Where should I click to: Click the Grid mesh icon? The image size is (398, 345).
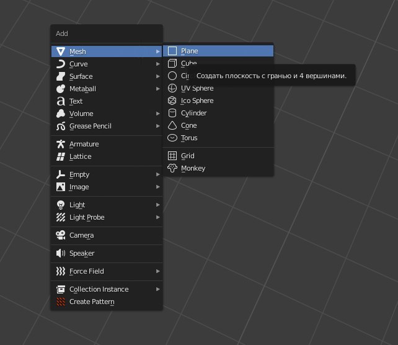[x=172, y=156]
